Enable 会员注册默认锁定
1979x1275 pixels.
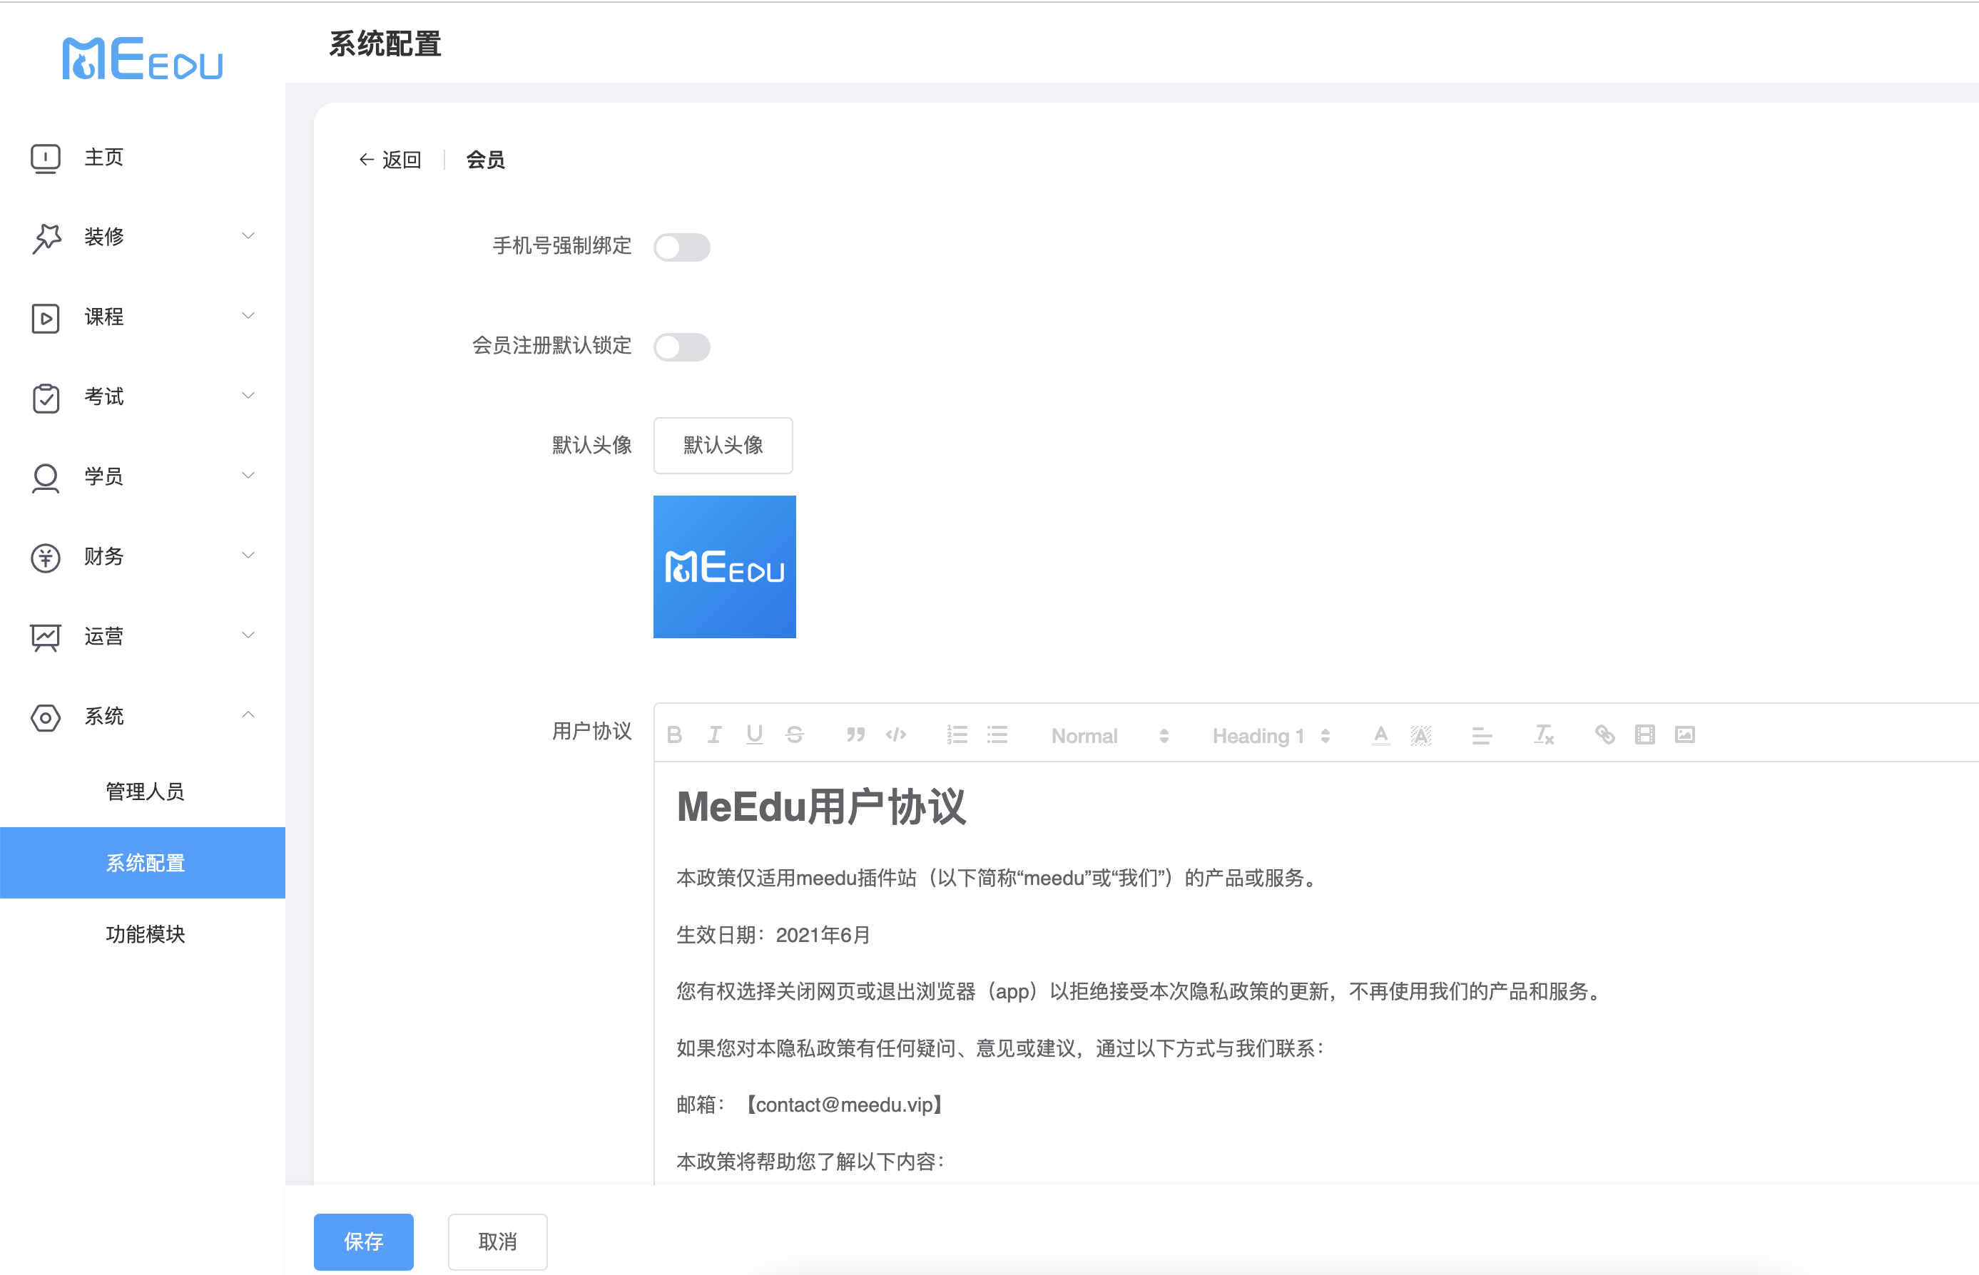tap(682, 347)
